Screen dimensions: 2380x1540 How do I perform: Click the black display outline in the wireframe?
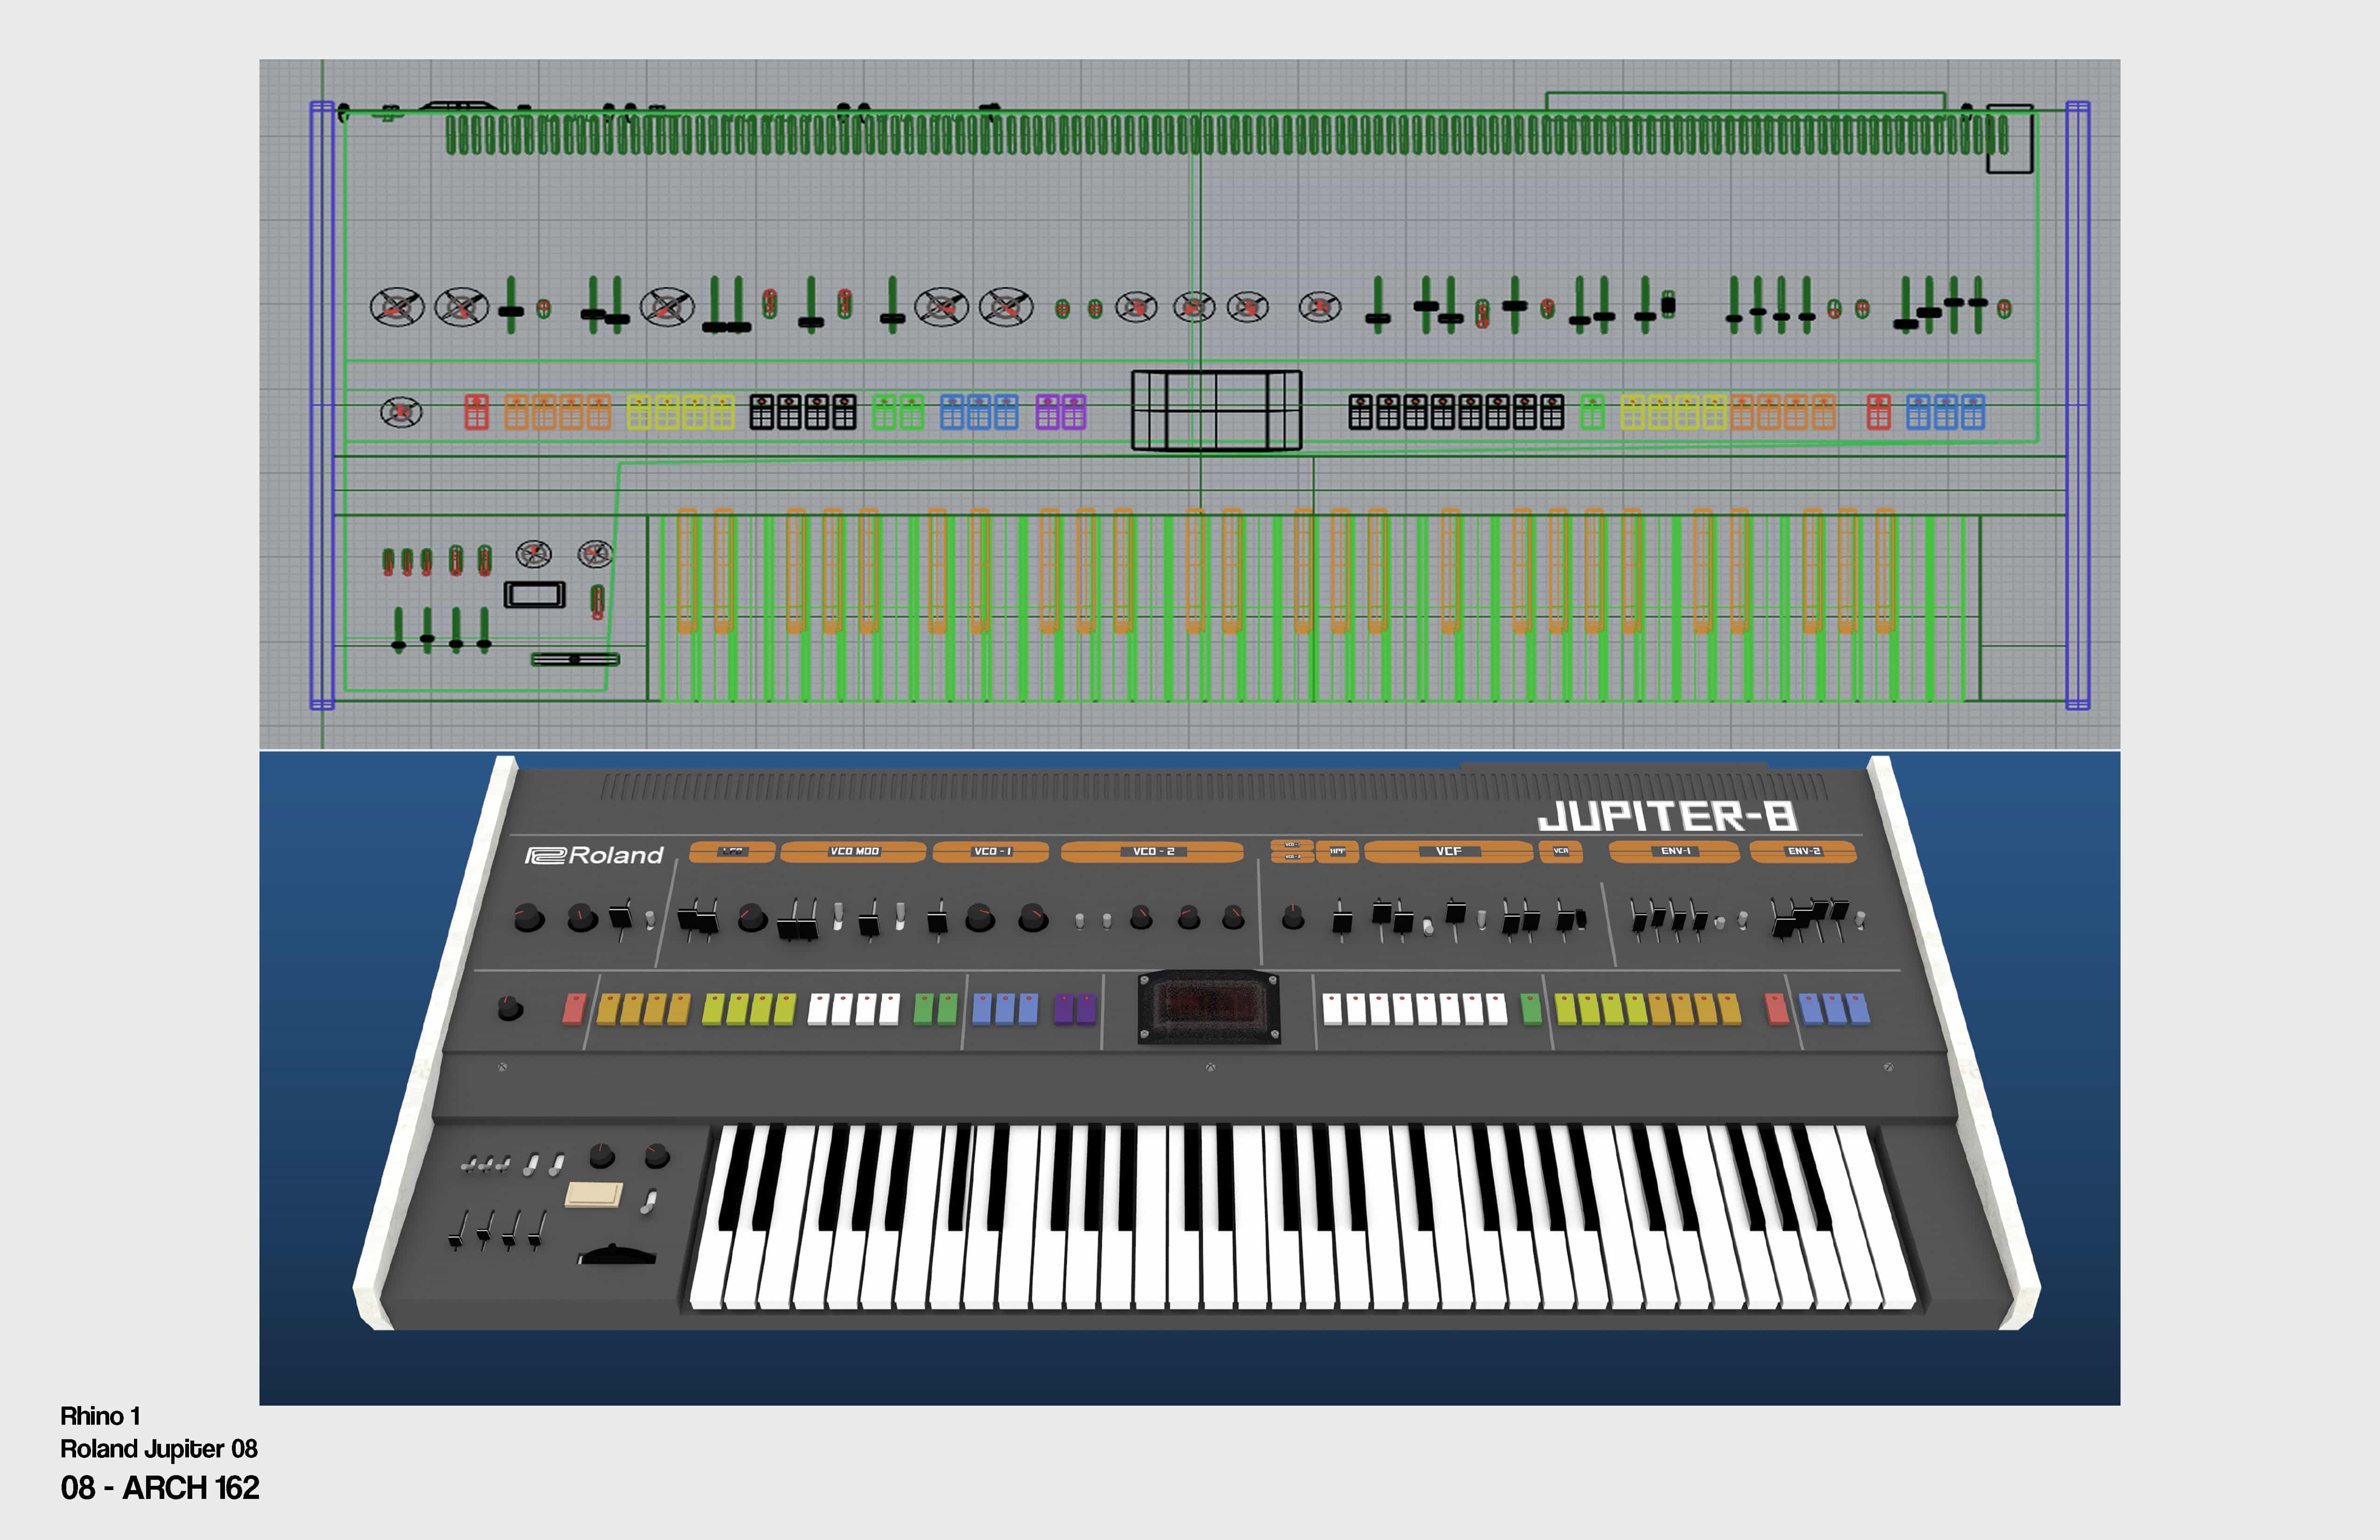[1216, 410]
